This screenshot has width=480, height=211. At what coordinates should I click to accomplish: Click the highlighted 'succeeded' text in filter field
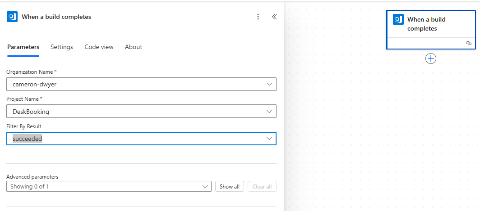pyautogui.click(x=27, y=139)
